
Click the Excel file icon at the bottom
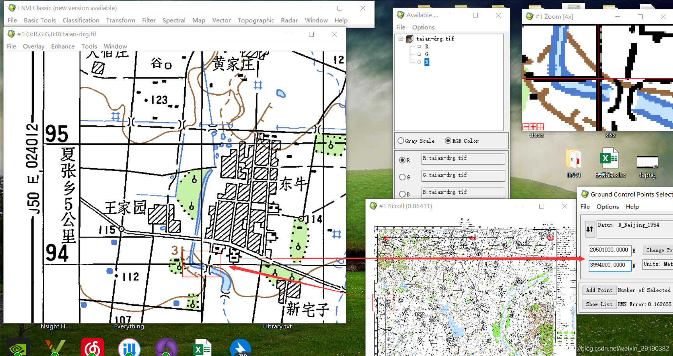click(x=203, y=348)
